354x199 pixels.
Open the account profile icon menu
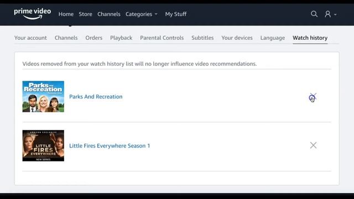[x=331, y=14]
